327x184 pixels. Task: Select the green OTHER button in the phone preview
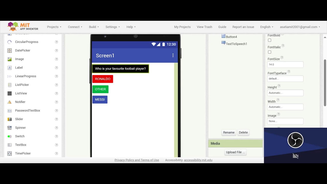pos(100,89)
